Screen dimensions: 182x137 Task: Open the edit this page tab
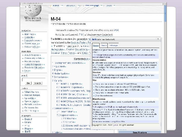pyautogui.click(x=92, y=5)
